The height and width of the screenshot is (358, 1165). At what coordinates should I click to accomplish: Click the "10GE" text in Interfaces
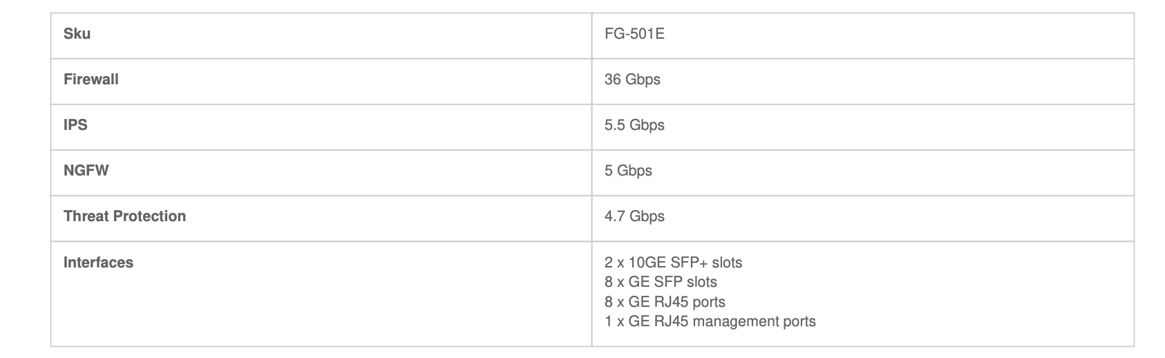[x=646, y=263]
